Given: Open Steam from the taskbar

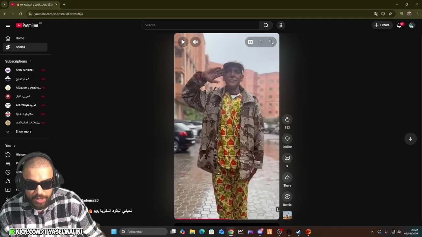Looking at the screenshot, I should [x=298, y=232].
